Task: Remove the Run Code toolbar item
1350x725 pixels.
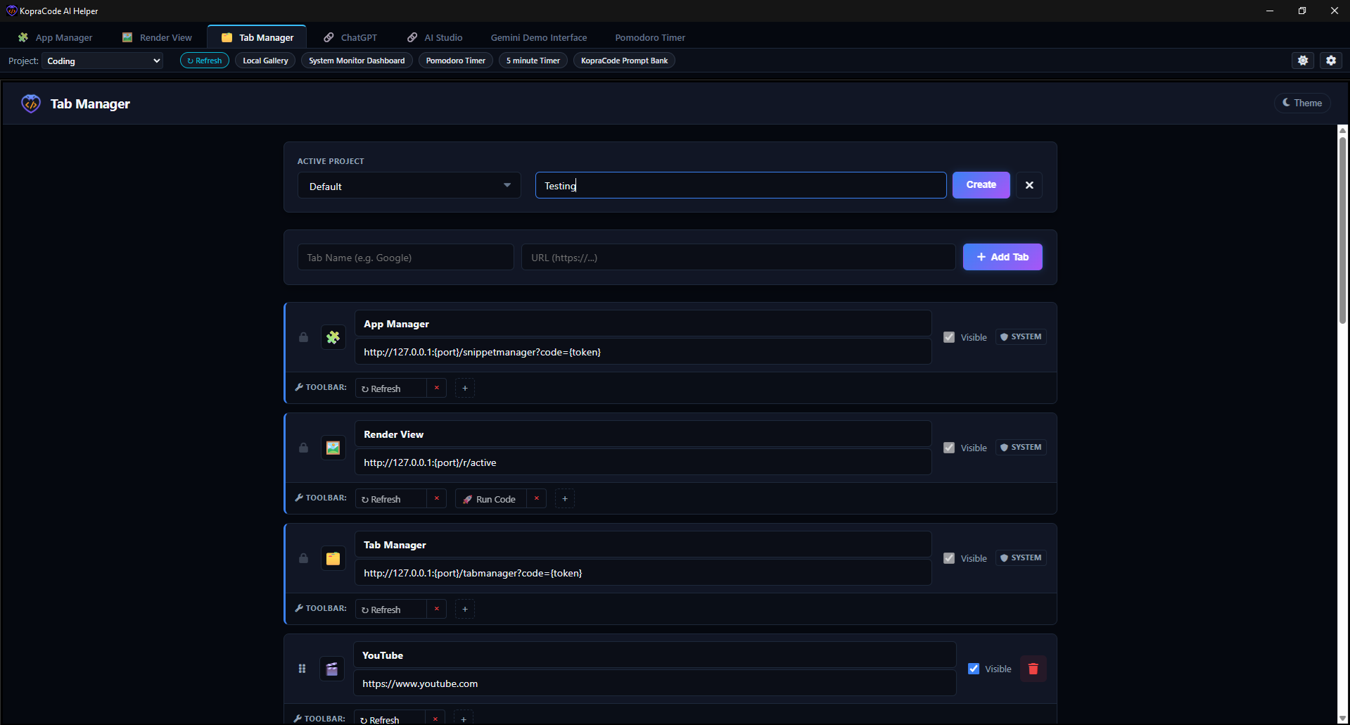Action: click(537, 498)
